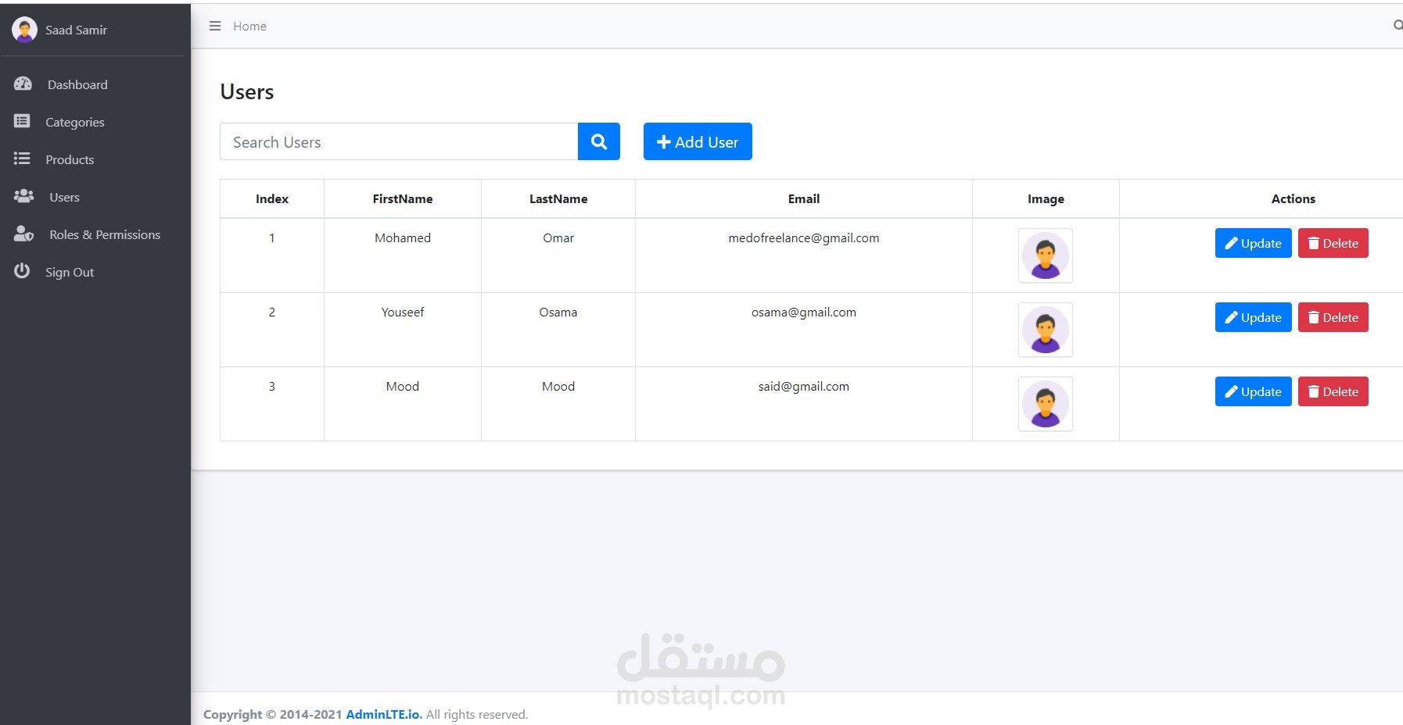Click the Users page heading
This screenshot has height=725, width=1403.
coord(246,91)
